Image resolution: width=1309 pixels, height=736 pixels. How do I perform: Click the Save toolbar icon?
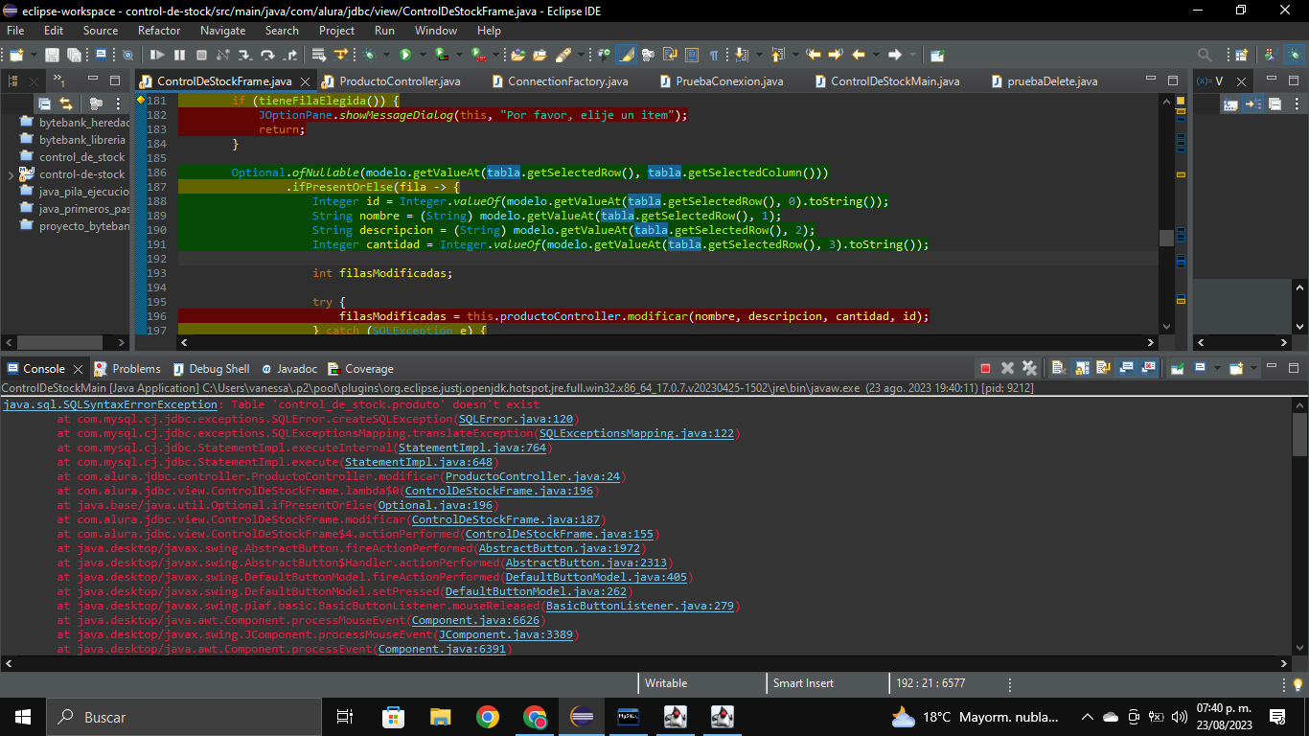point(52,55)
